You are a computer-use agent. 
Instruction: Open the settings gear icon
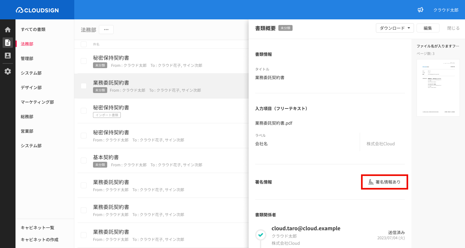[x=8, y=71]
